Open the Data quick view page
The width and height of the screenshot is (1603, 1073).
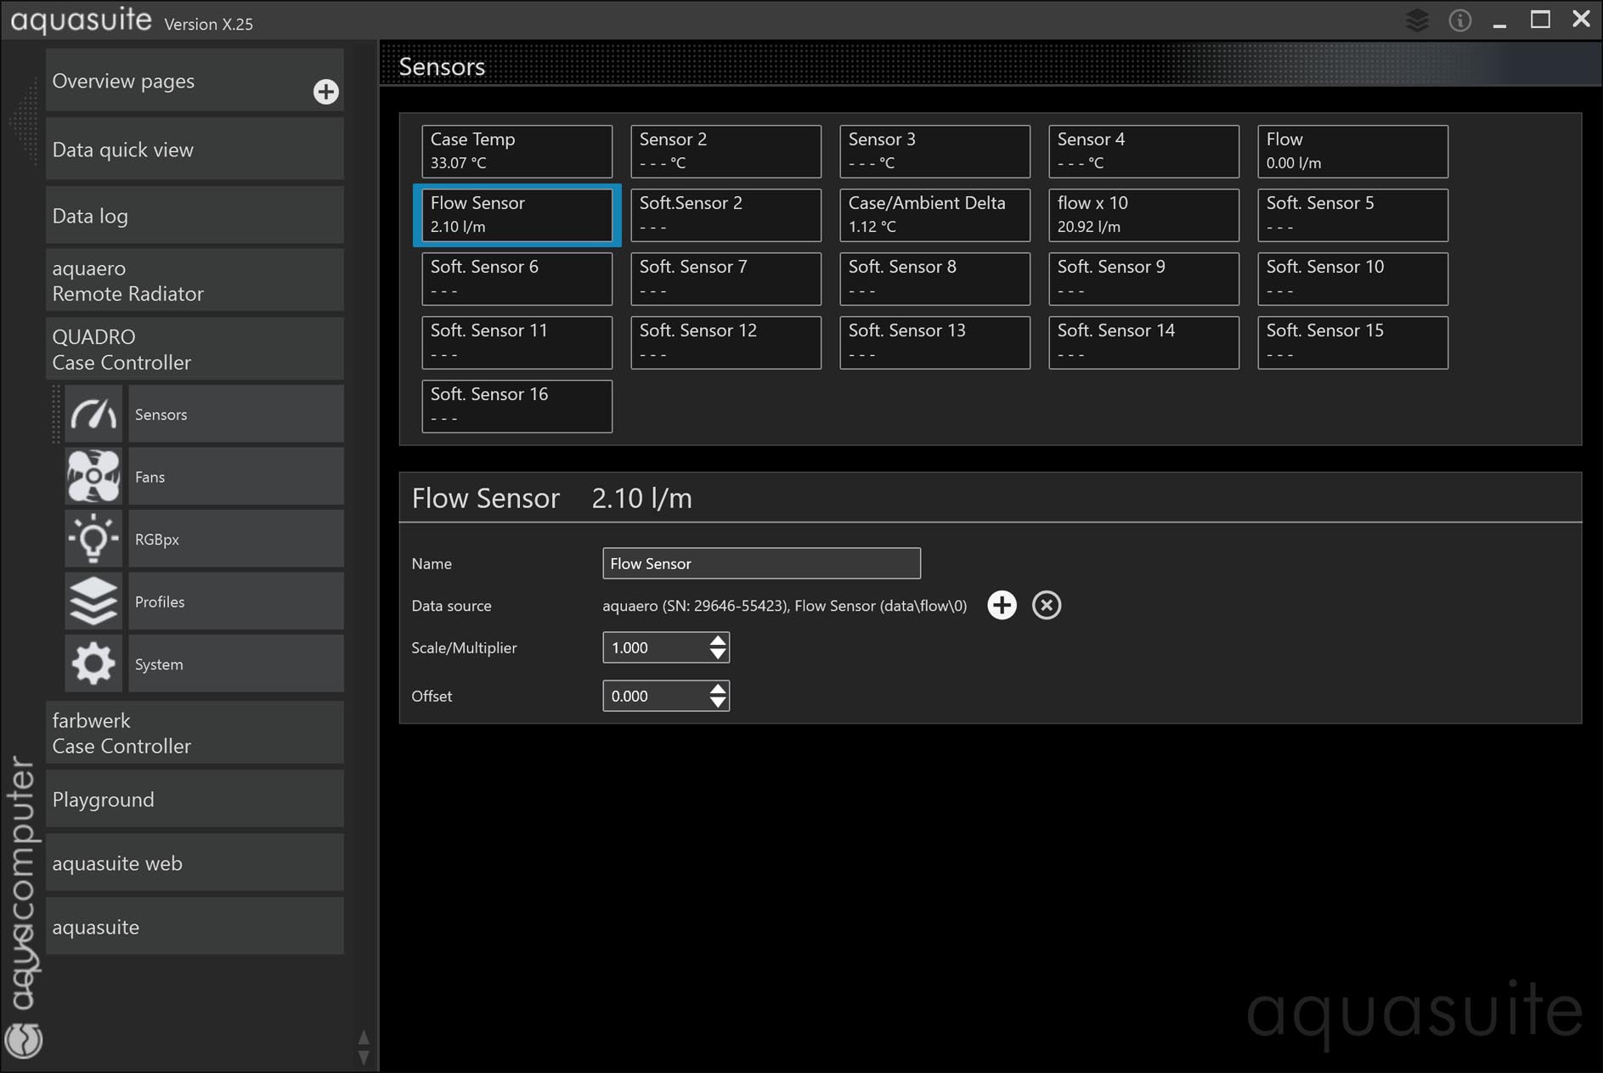195,150
